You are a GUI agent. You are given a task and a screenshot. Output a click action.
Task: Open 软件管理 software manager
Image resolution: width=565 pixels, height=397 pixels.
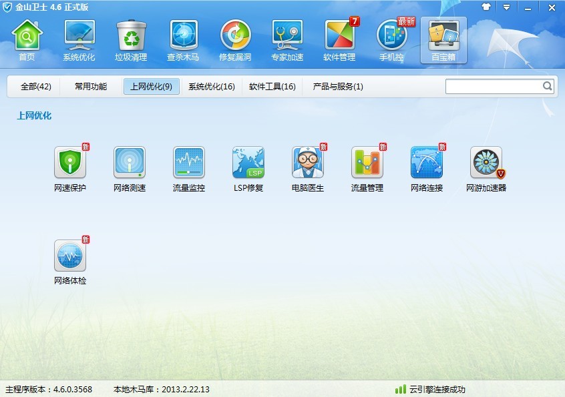pos(339,40)
